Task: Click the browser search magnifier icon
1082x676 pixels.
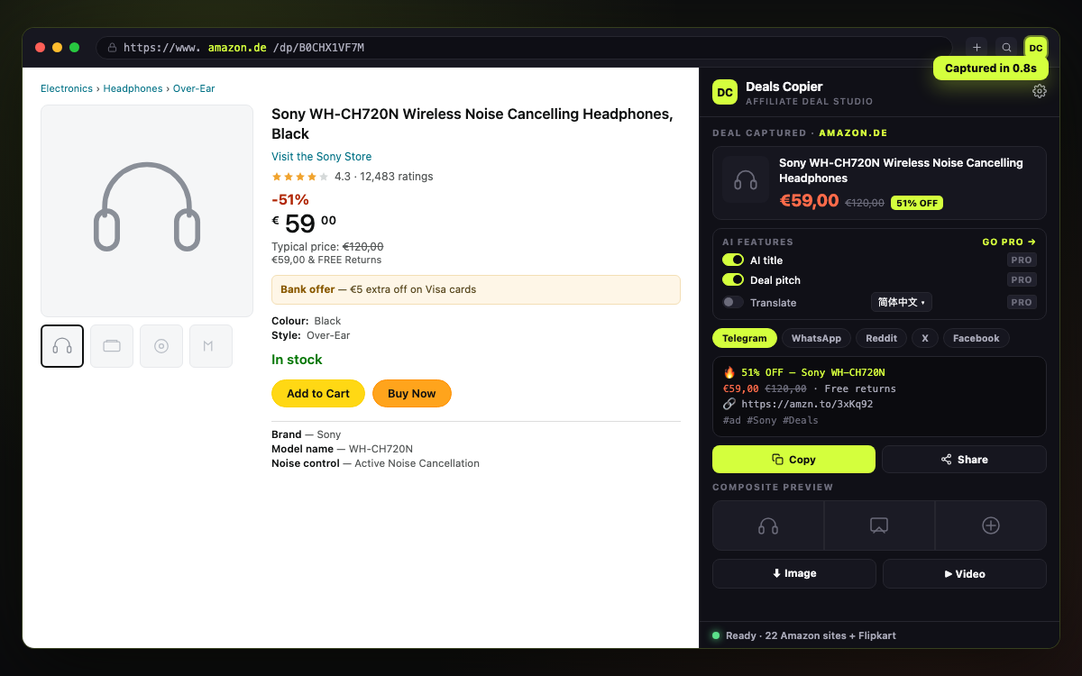Action: 1006,48
